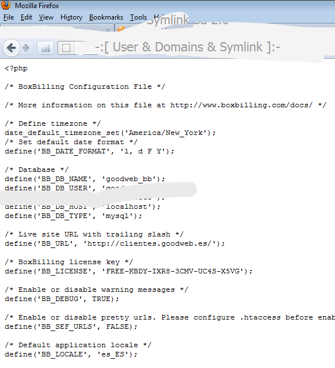Click the '/* Database */' comment
The width and height of the screenshot is (335, 368).
[x=36, y=170]
